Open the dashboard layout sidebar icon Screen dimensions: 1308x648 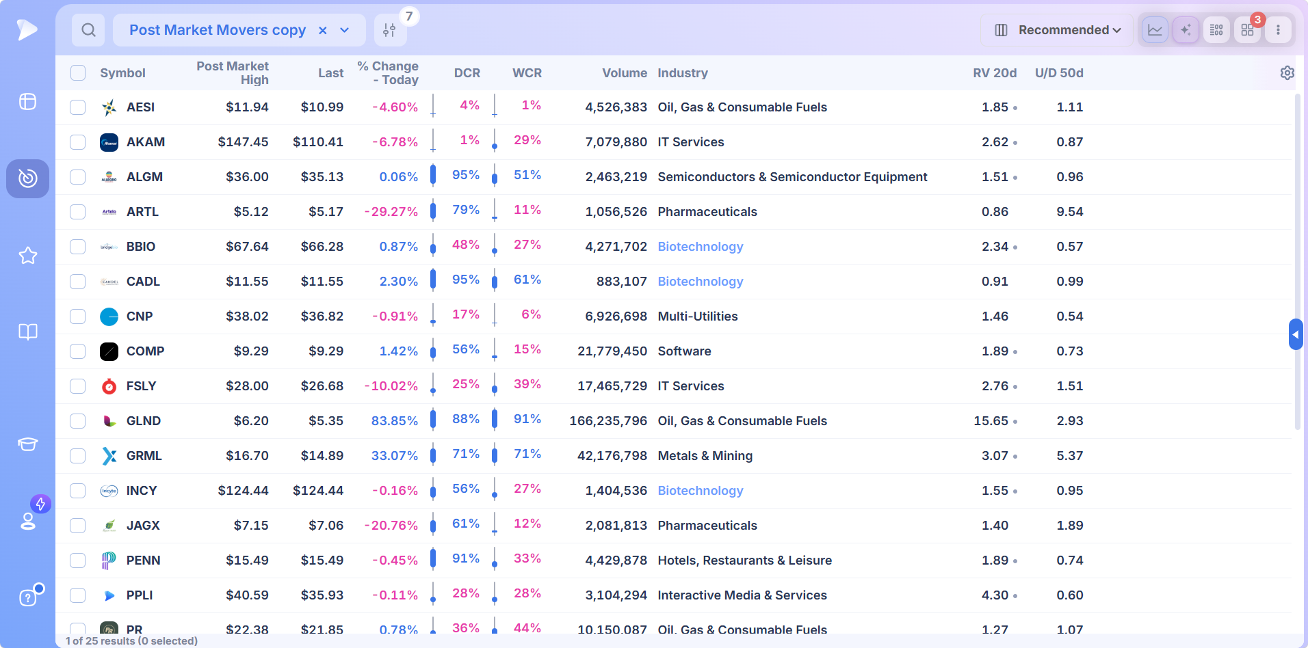click(x=27, y=102)
